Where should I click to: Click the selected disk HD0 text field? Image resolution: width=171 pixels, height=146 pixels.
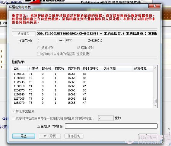coord(97,33)
